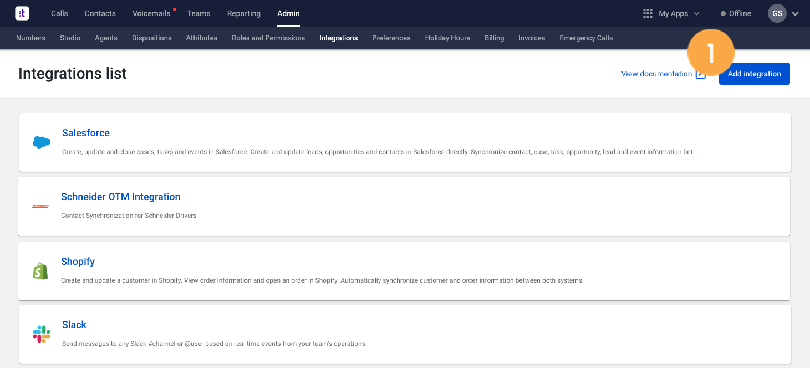Open Roles and Permissions
810x368 pixels.
coord(268,38)
